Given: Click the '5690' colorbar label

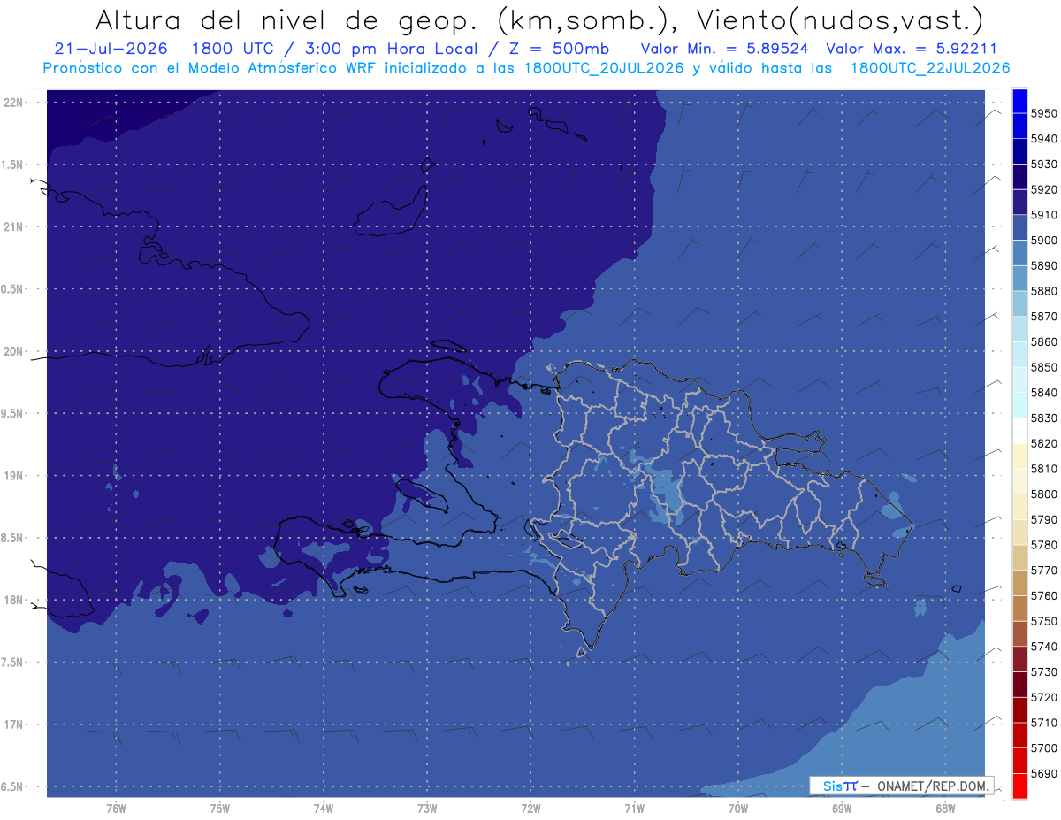Looking at the screenshot, I should click(1043, 773).
